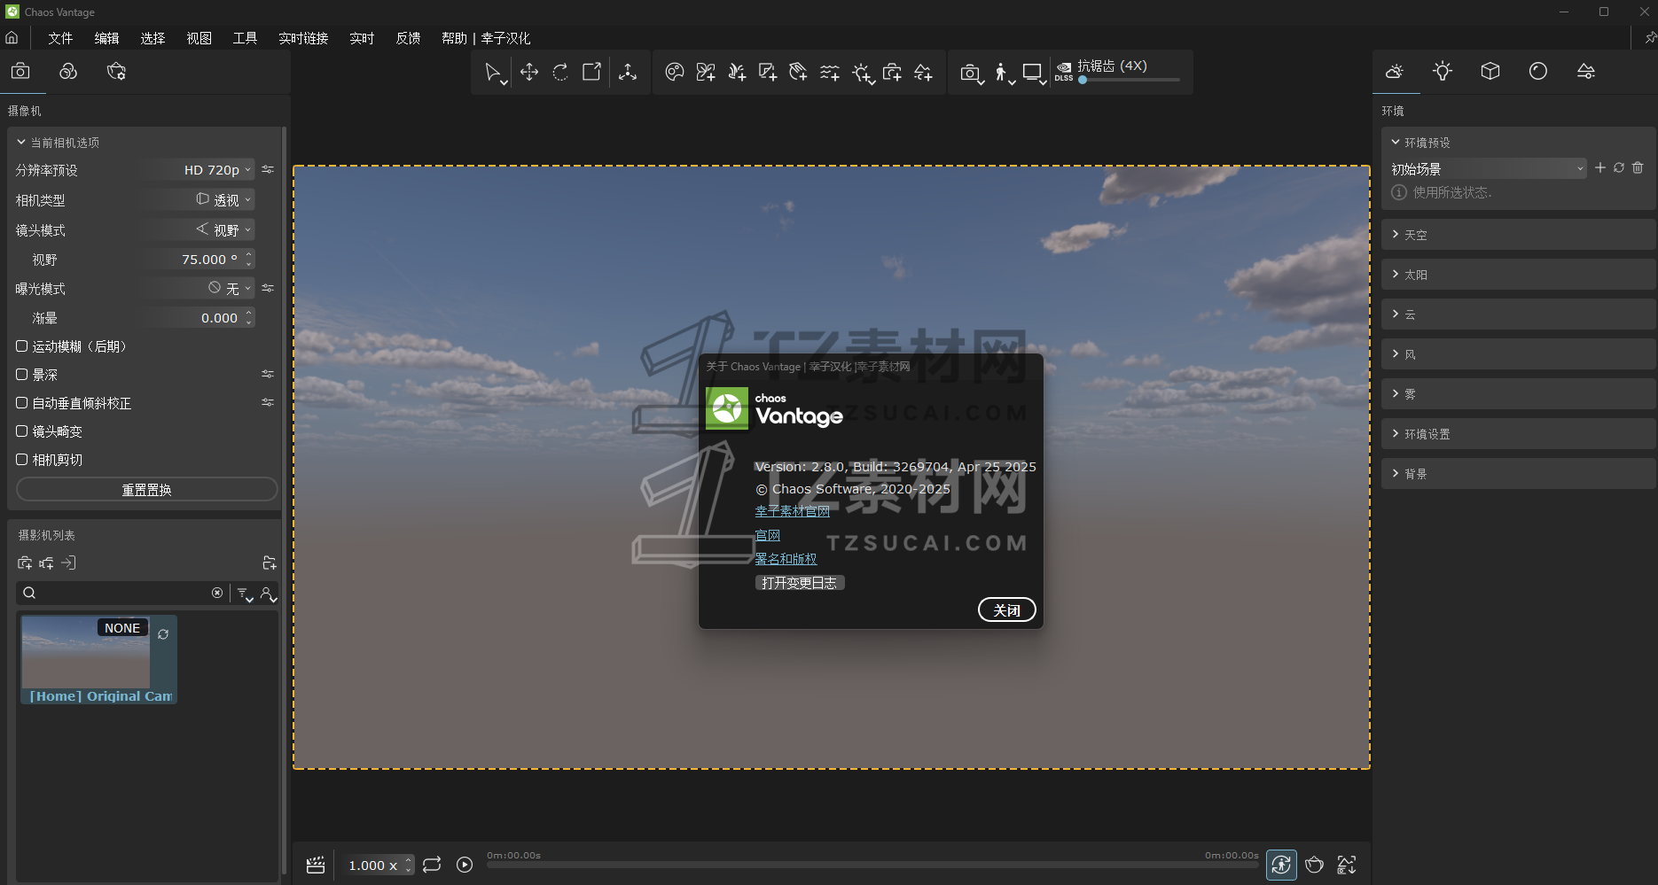Switch to the lights (bulb) tab

click(x=1443, y=72)
